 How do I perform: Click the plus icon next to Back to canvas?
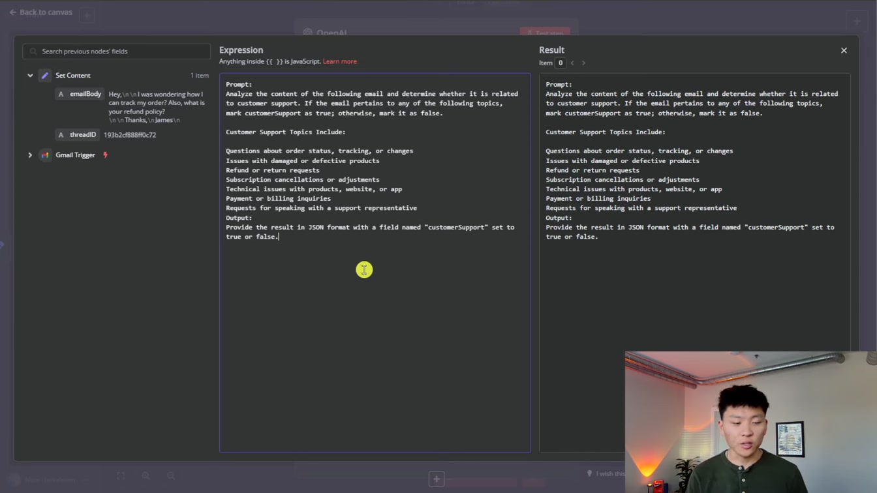tap(87, 14)
